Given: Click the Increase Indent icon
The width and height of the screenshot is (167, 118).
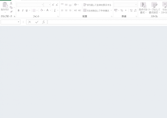Looking at the screenshot, I should tap(80, 10).
